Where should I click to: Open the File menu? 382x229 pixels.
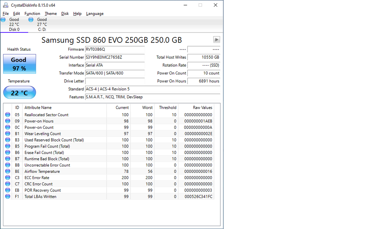[x=6, y=14]
